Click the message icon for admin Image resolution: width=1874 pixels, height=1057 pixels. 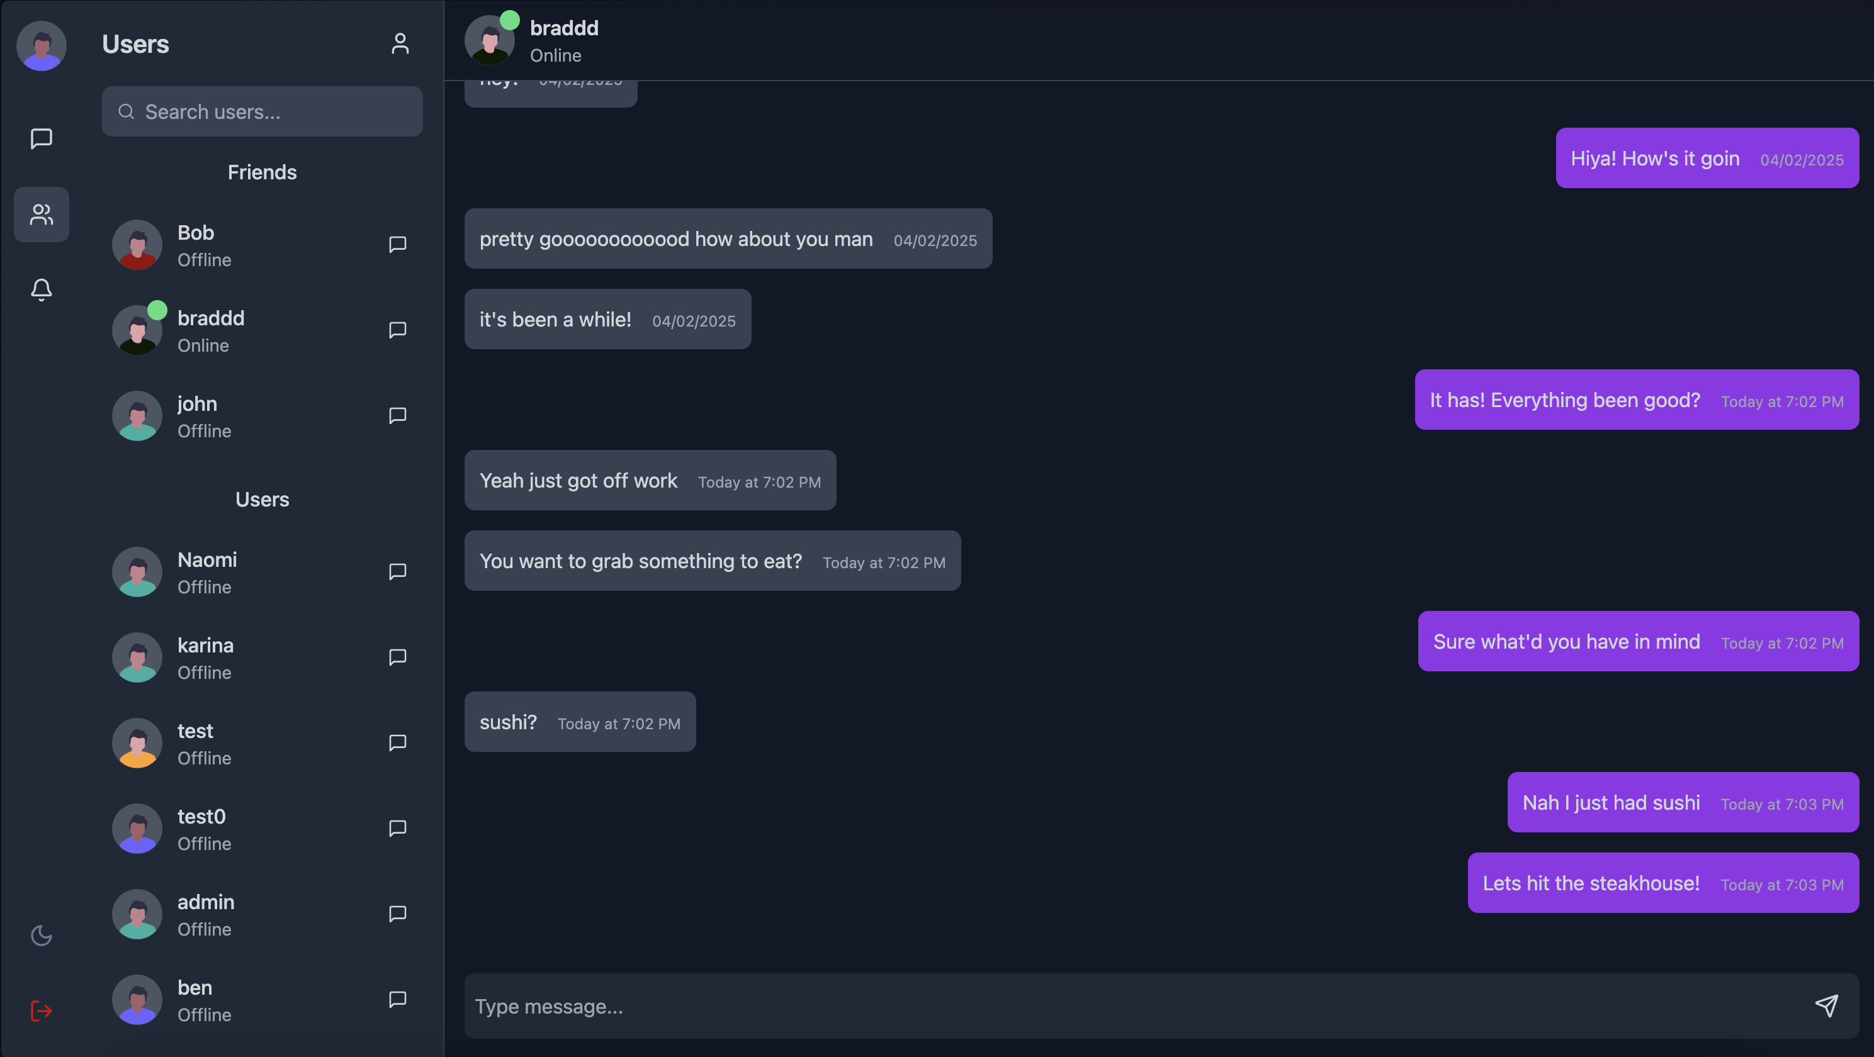(x=397, y=915)
